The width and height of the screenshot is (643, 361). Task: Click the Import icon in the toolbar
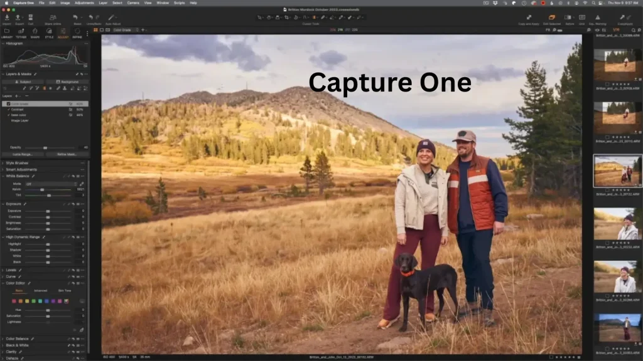pos(7,19)
